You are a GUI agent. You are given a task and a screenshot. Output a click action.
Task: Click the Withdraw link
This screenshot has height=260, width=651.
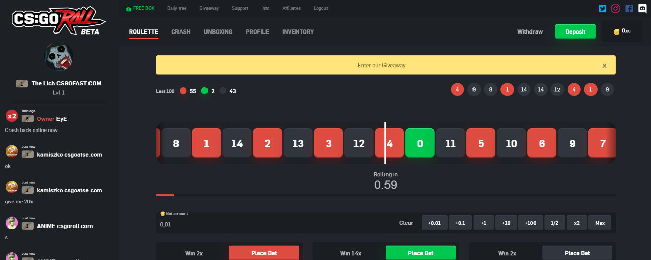tap(530, 32)
